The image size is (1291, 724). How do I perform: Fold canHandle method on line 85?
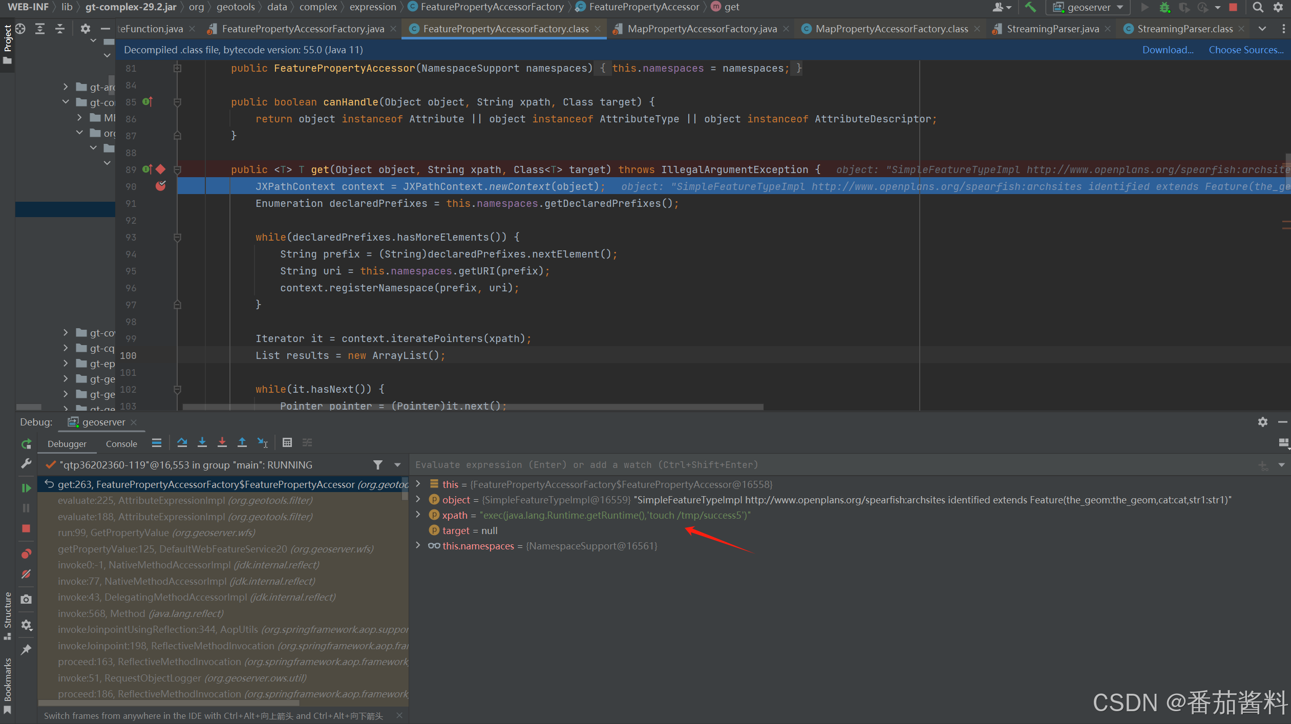click(x=178, y=102)
